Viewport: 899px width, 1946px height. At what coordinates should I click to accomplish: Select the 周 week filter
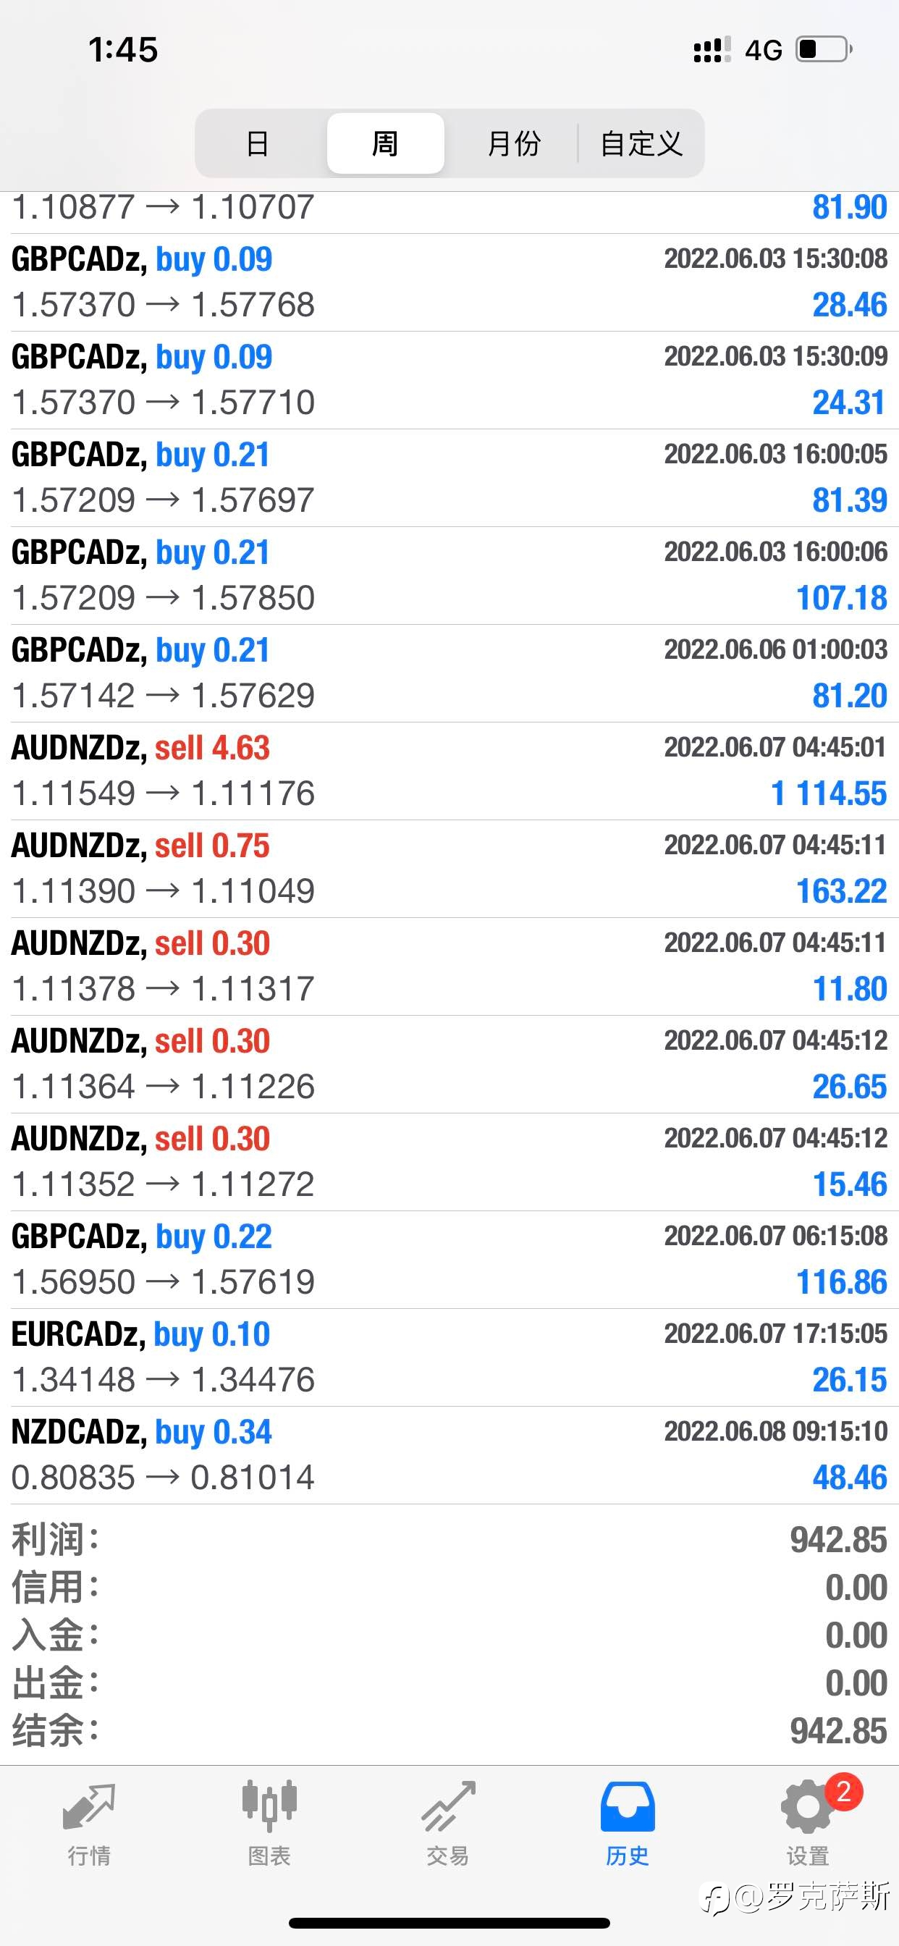[x=385, y=143]
